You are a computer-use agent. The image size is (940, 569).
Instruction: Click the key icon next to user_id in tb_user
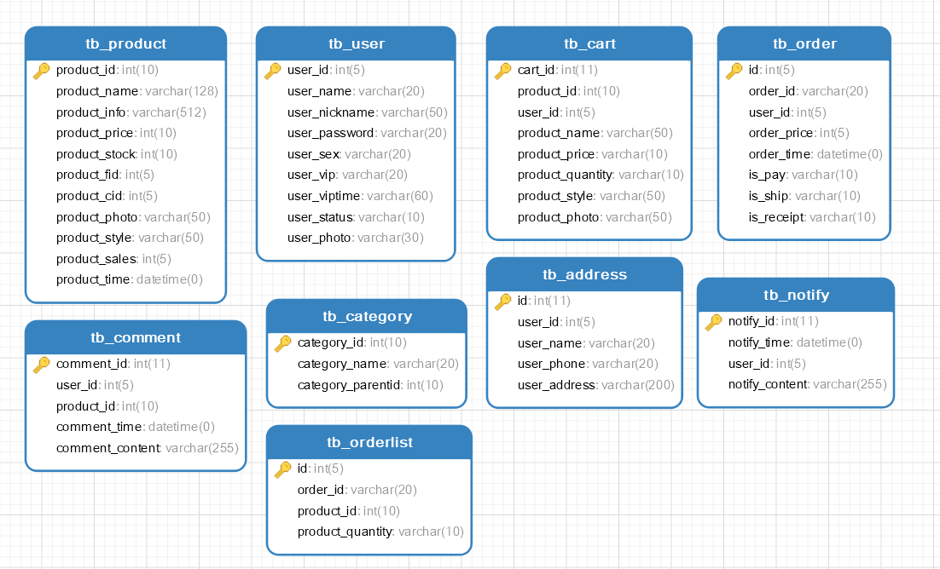(272, 71)
